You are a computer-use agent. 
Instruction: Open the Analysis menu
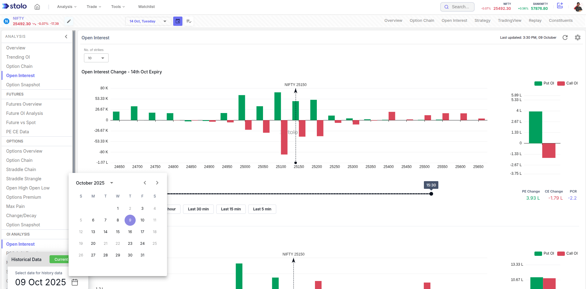click(66, 6)
